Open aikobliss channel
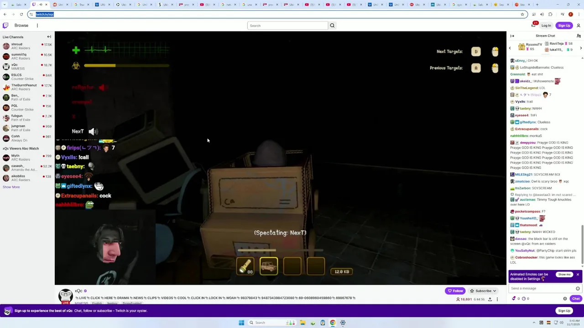Viewport: 584px width, 328px height. pyautogui.click(x=27, y=178)
